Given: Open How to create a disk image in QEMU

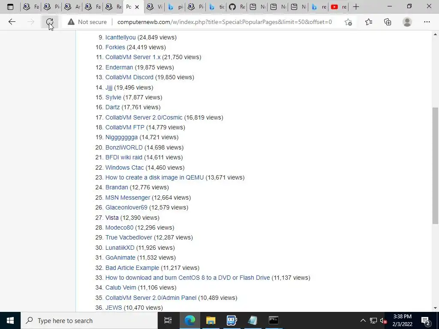Looking at the screenshot, I should point(154,177).
